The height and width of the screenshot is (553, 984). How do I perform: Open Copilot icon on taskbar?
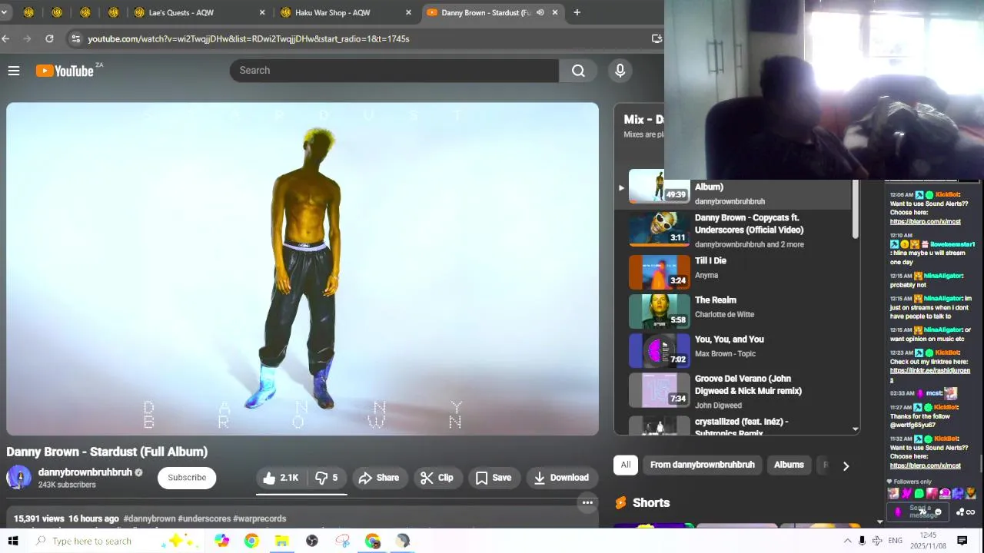[221, 541]
